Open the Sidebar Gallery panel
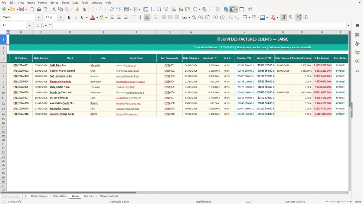Image resolution: width=363 pixels, height=204 pixels. (357, 53)
